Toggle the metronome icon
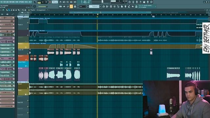This screenshot has width=210, height=118. pos(60,2)
